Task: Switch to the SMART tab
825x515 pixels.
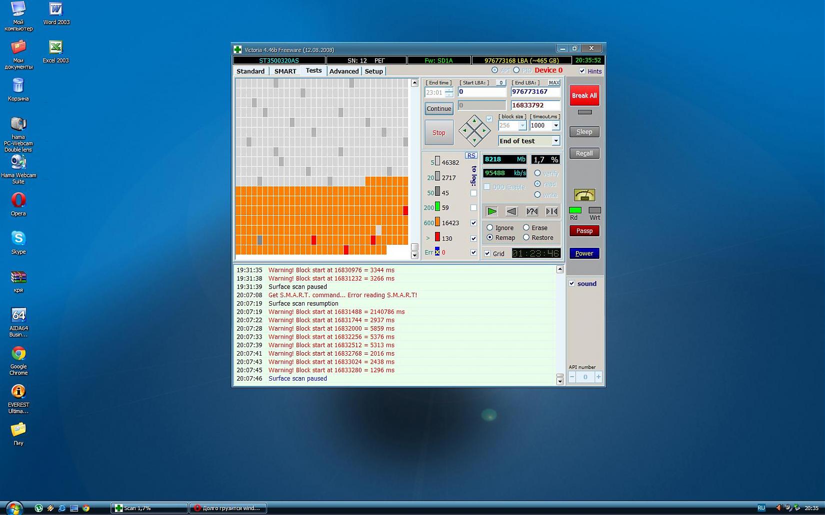Action: point(285,71)
